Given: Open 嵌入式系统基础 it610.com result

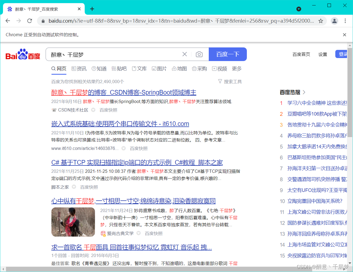Looking at the screenshot, I should coord(120,124).
